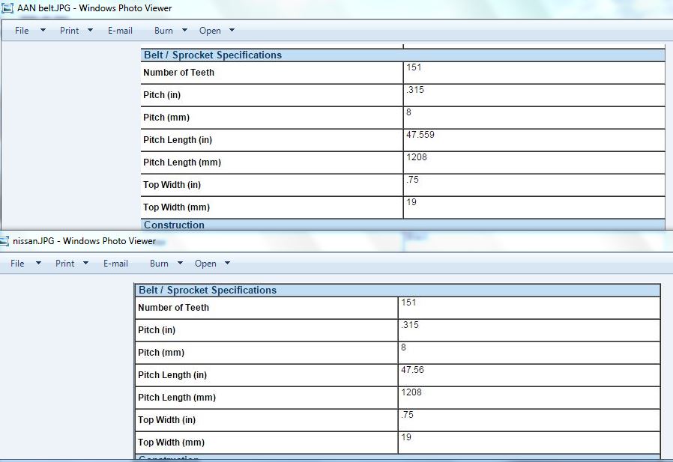
Task: Click E-mail in AAN belt window toolbar
Action: (120, 31)
